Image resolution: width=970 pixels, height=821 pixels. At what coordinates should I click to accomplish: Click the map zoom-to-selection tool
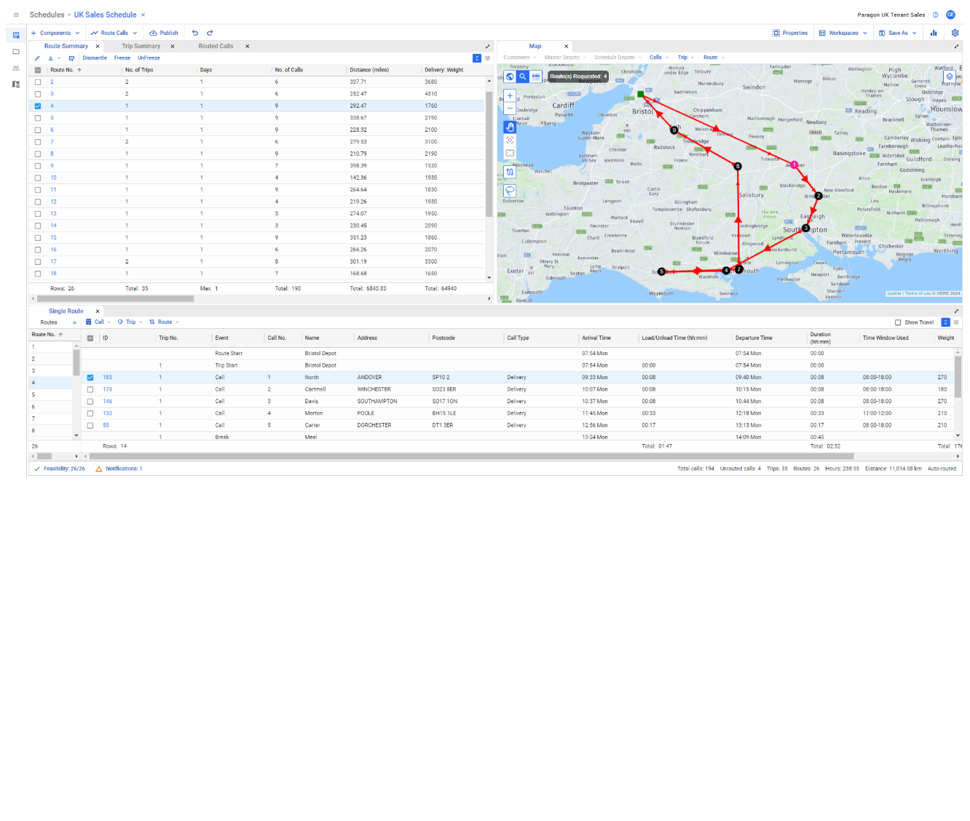(x=510, y=140)
